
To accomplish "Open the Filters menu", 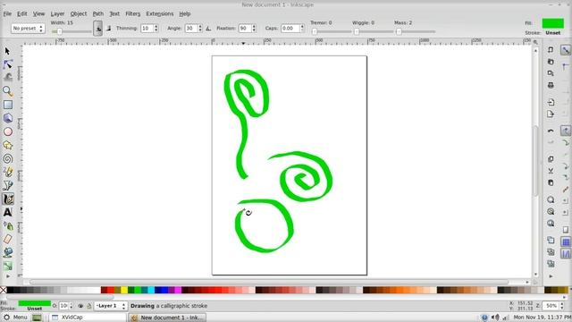I will (133, 14).
